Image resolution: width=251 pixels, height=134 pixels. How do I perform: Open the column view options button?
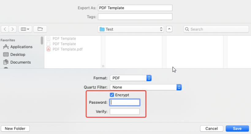(25, 29)
